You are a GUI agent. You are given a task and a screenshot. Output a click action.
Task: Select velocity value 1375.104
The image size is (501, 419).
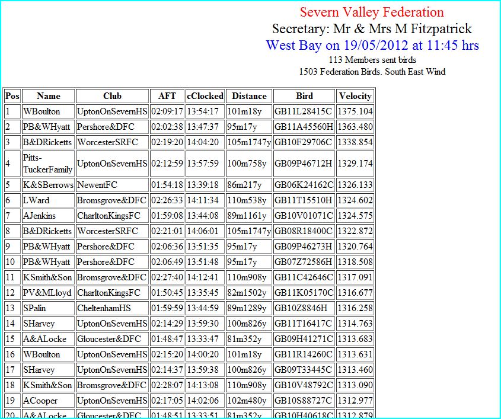pyautogui.click(x=355, y=111)
